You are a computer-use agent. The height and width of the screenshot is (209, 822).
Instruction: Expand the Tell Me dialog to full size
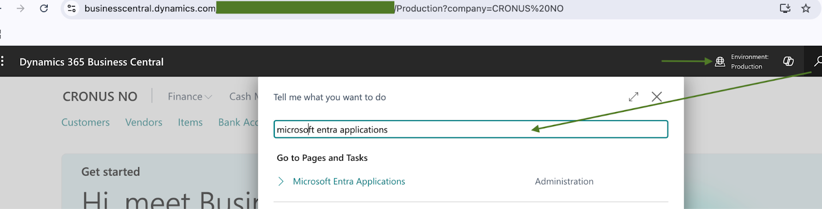click(x=633, y=97)
